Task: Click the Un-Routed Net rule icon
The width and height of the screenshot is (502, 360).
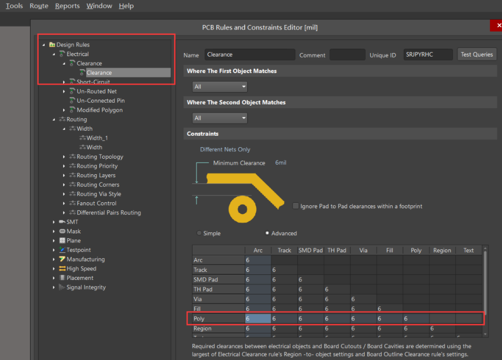Action: point(72,91)
